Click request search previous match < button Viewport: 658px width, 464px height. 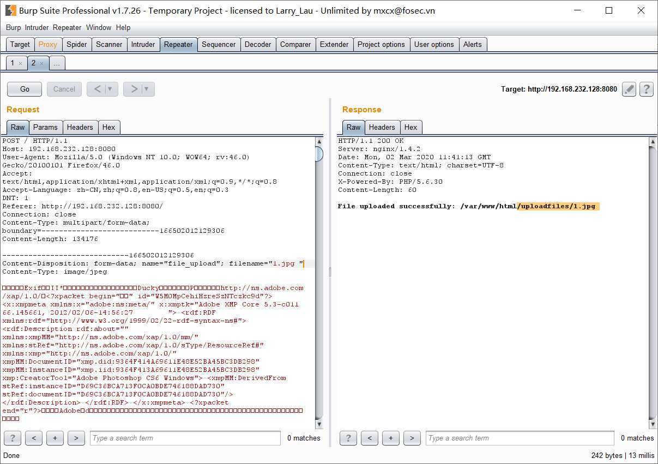pyautogui.click(x=34, y=438)
